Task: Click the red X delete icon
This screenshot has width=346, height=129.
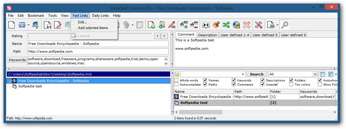Action: click(x=246, y=25)
